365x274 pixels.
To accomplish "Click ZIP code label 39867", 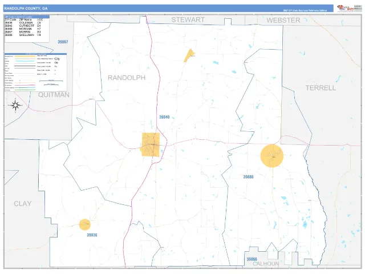I will [63, 42].
